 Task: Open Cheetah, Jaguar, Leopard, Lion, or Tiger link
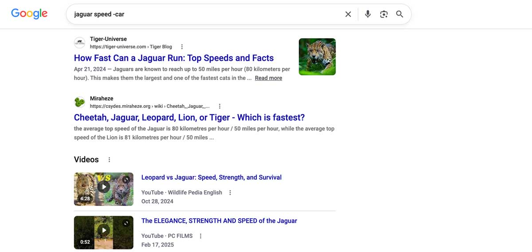coord(189,118)
